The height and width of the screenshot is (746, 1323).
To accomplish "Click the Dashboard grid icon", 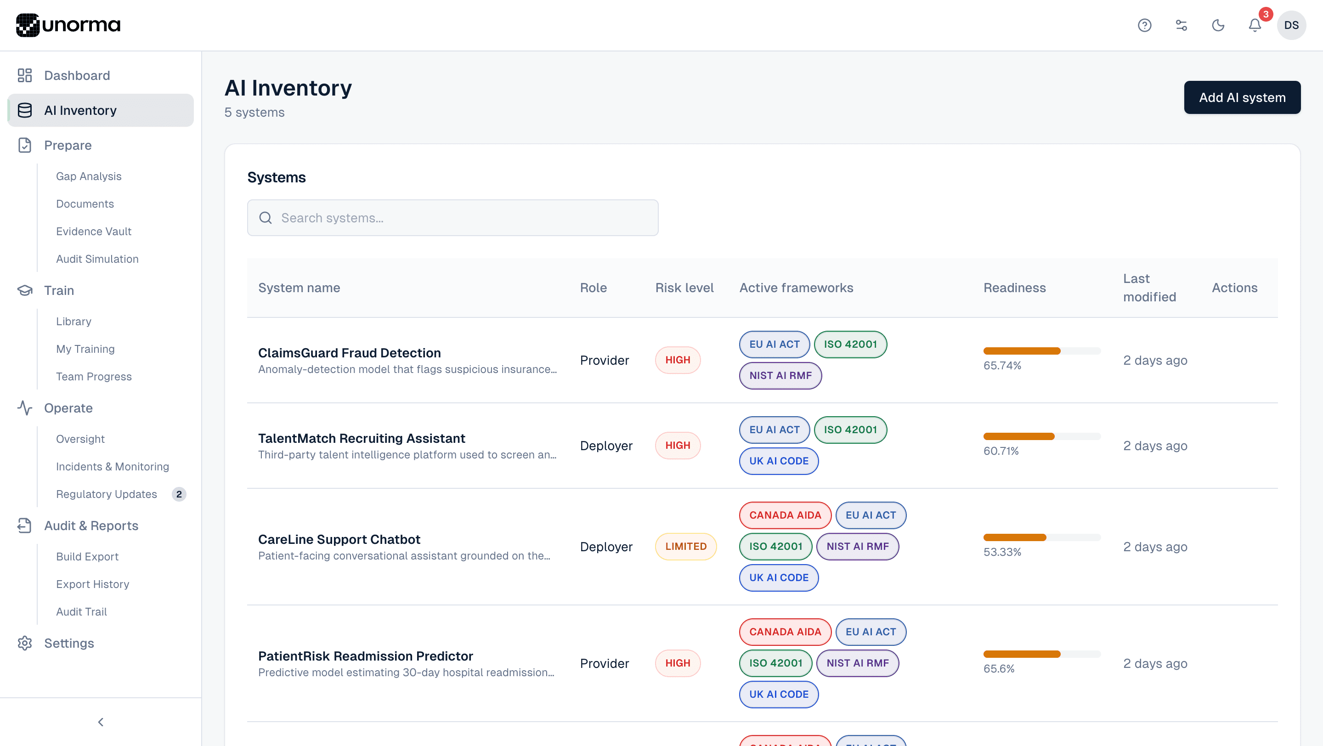I will click(x=25, y=75).
